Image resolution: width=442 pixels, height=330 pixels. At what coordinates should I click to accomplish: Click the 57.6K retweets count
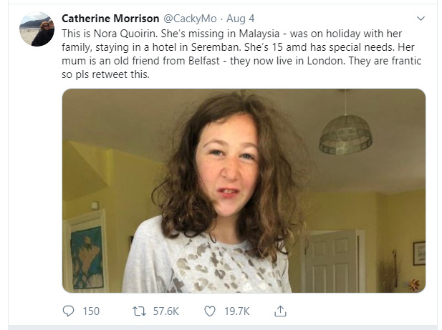[x=164, y=311]
